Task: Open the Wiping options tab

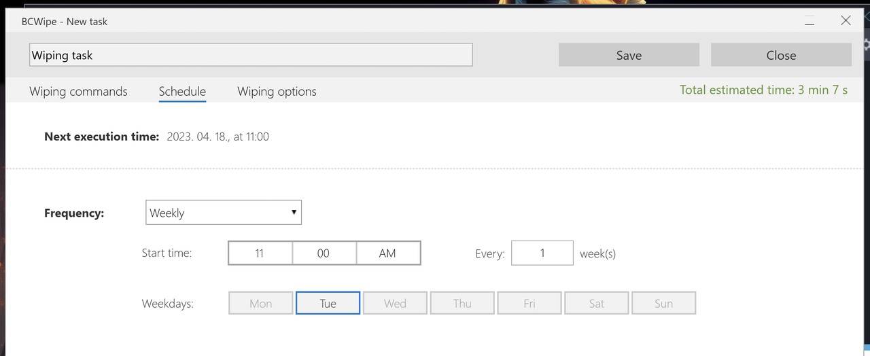Action: [277, 91]
